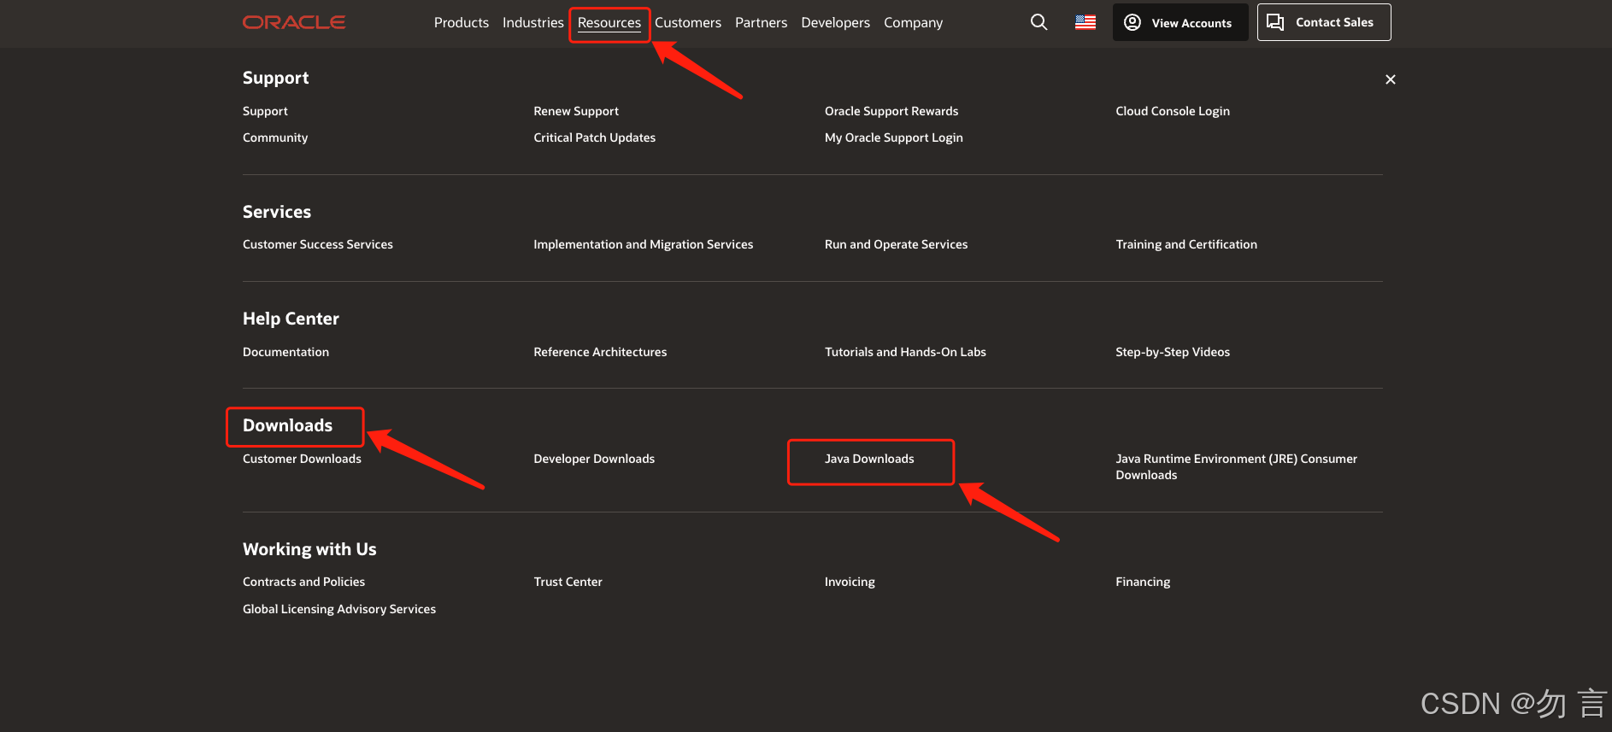The image size is (1612, 732).
Task: Select the US flag country icon
Action: point(1085,22)
